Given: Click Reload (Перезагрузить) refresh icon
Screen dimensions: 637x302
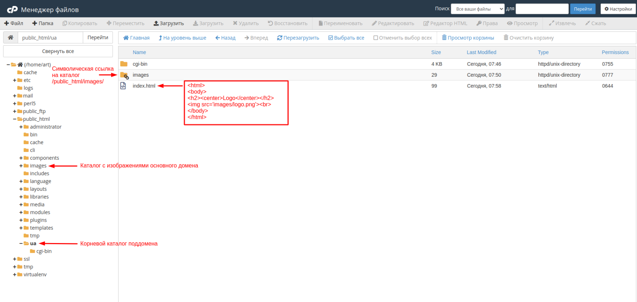Looking at the screenshot, I should (x=280, y=38).
